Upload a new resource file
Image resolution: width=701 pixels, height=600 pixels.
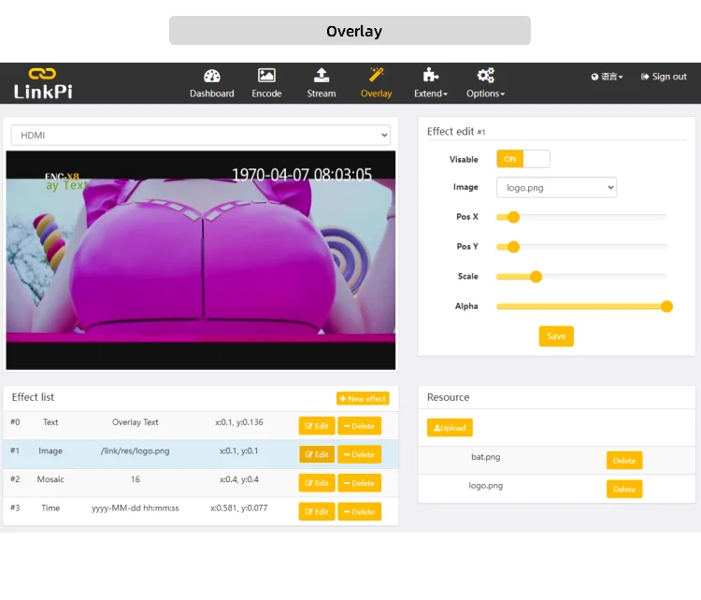(450, 428)
